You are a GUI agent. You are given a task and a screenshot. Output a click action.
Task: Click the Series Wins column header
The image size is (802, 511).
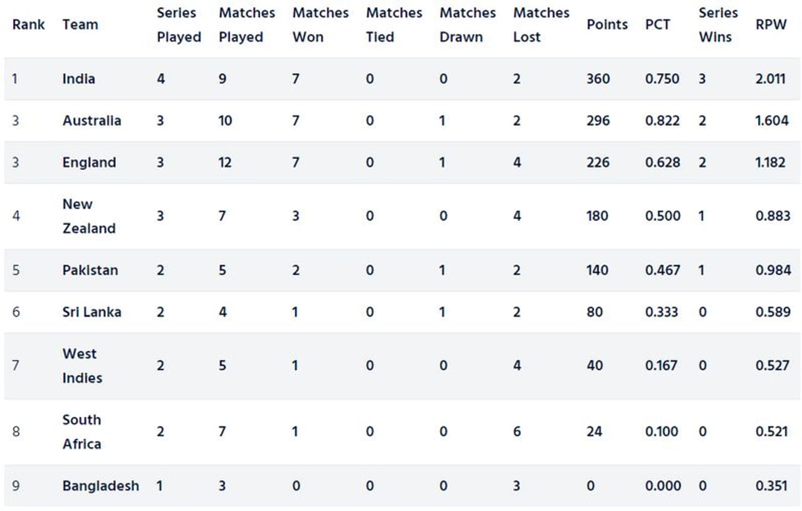[x=717, y=25]
